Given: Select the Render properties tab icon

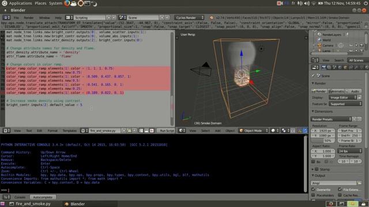Looking at the screenshot, I should (x=324, y=68).
